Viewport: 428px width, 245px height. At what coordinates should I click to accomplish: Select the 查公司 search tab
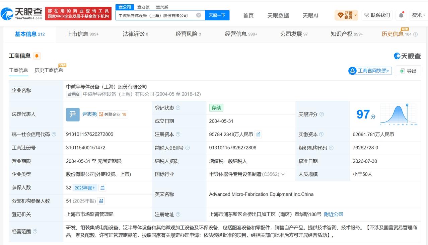[x=125, y=7]
